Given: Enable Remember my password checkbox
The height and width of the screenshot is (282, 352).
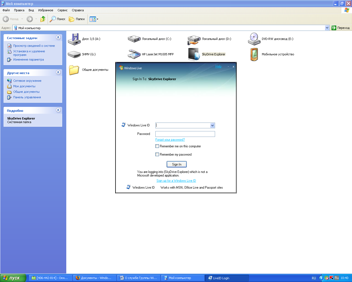Looking at the screenshot, I should click(x=157, y=154).
